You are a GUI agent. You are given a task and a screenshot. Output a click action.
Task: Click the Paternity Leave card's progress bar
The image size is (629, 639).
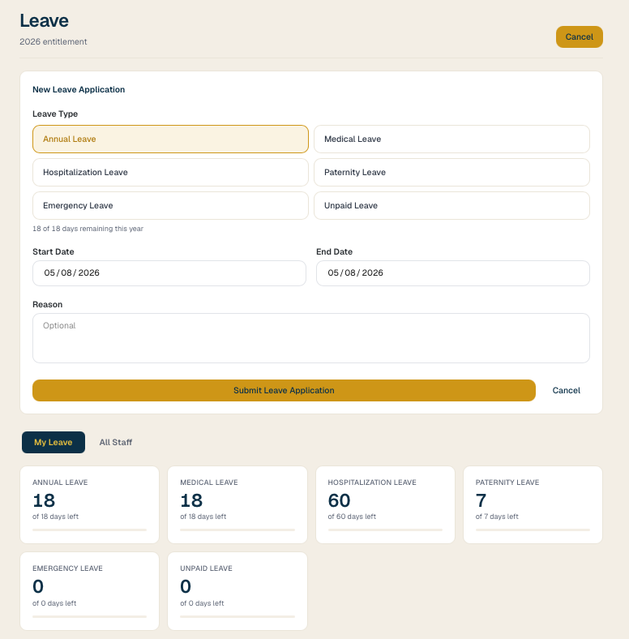click(x=533, y=530)
